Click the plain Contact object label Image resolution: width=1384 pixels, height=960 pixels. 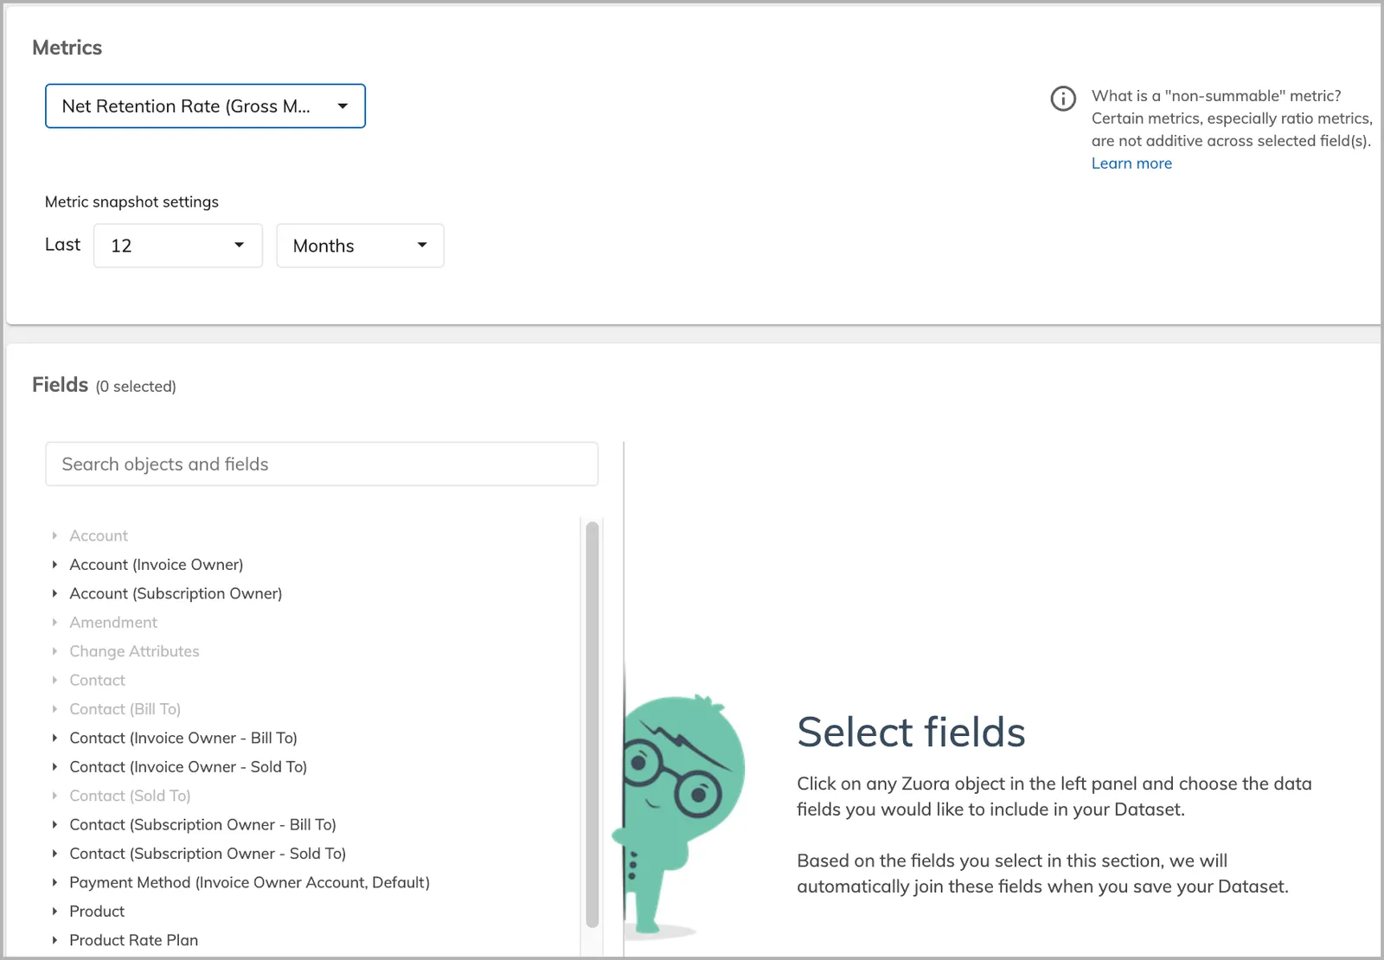(97, 681)
